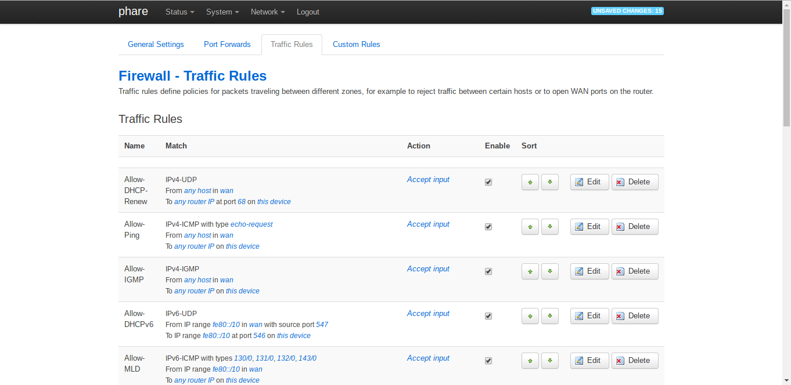Screen dimensions: 791x385
Task: Move Allow-Ping rule down
Action: click(550, 227)
